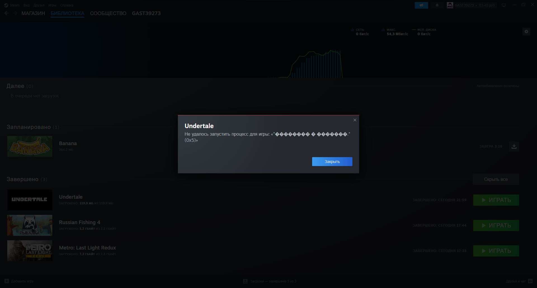Click the Undertale error dialog title

click(x=199, y=126)
